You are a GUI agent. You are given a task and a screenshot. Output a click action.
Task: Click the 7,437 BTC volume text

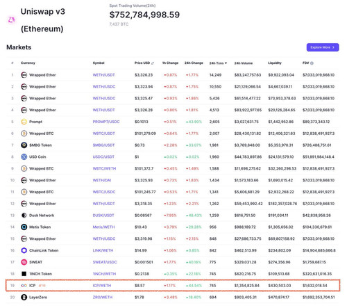(x=119, y=24)
